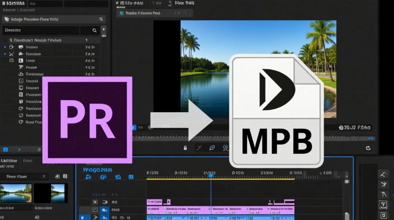Select the first tool in the right-side tools panel
Image resolution: width=394 pixels, height=220 pixels.
pyautogui.click(x=383, y=175)
